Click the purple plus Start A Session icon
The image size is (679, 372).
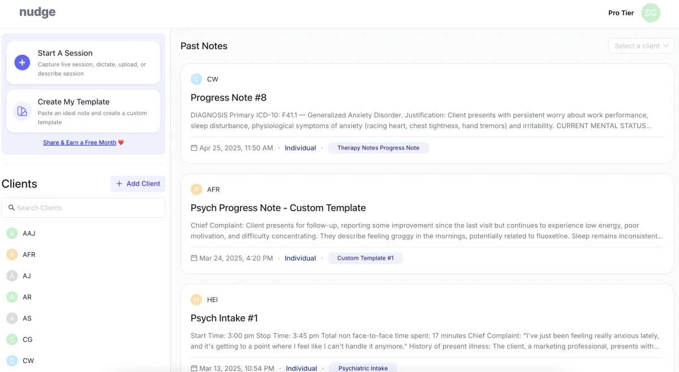tap(22, 63)
